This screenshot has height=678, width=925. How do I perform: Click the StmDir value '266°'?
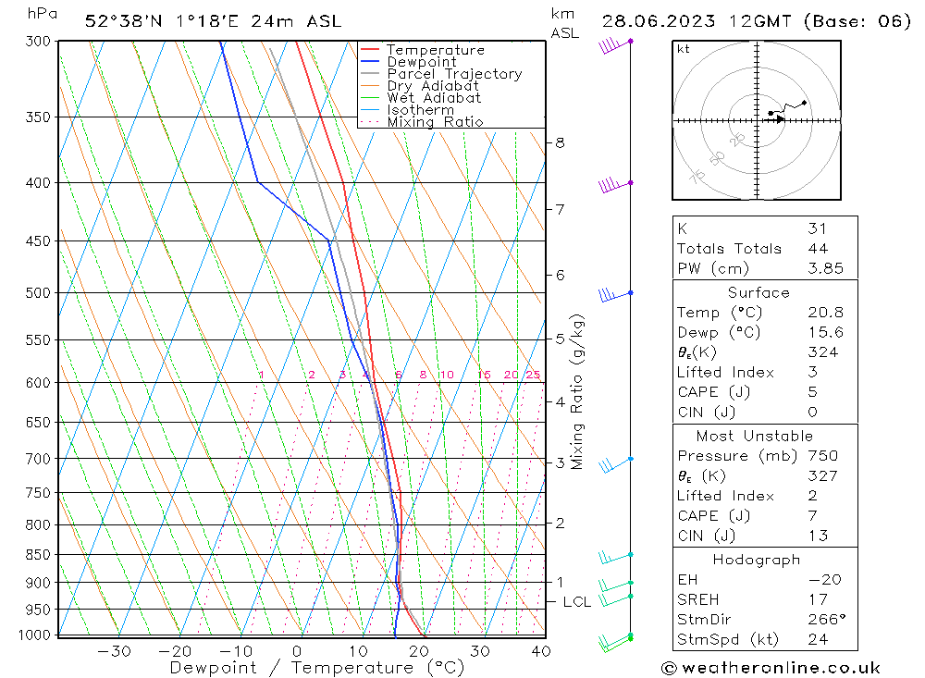coord(827,620)
